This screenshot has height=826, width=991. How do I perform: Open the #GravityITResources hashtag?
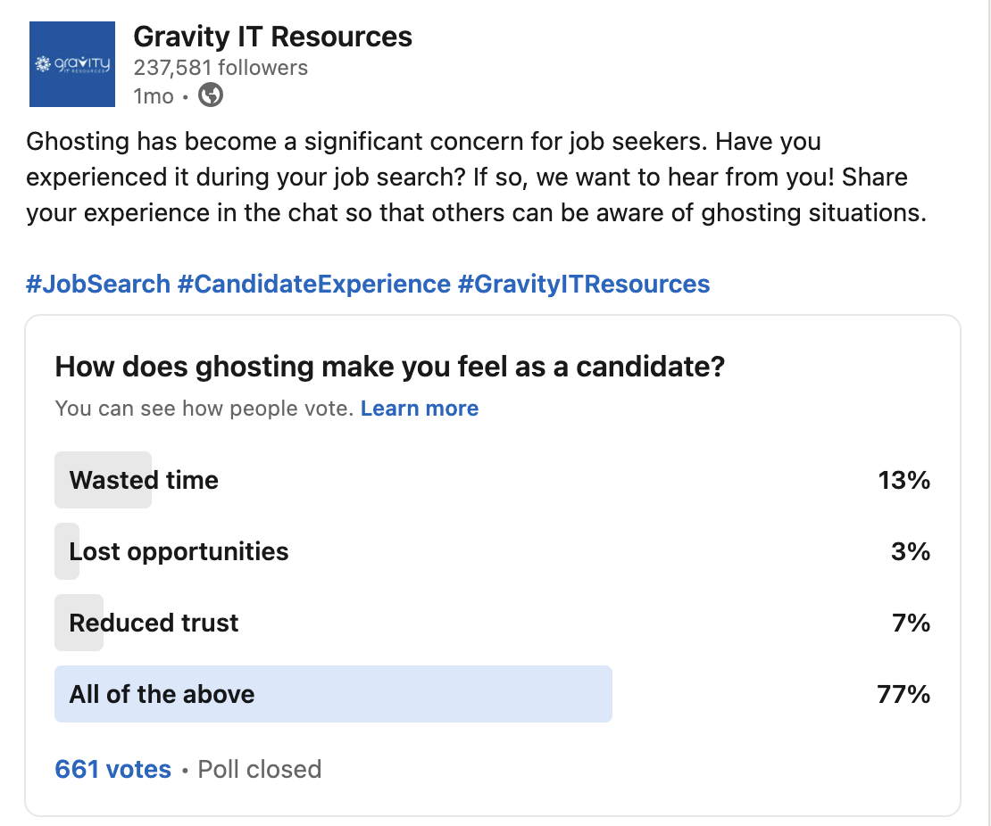(x=583, y=285)
